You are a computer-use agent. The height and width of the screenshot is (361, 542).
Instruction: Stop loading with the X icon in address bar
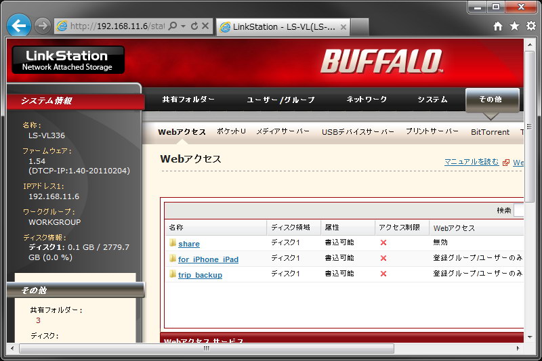205,26
